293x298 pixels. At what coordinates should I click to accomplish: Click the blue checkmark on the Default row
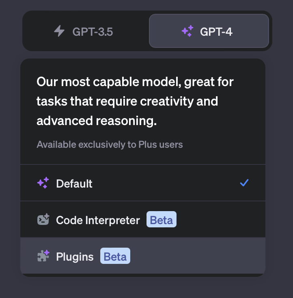244,183
